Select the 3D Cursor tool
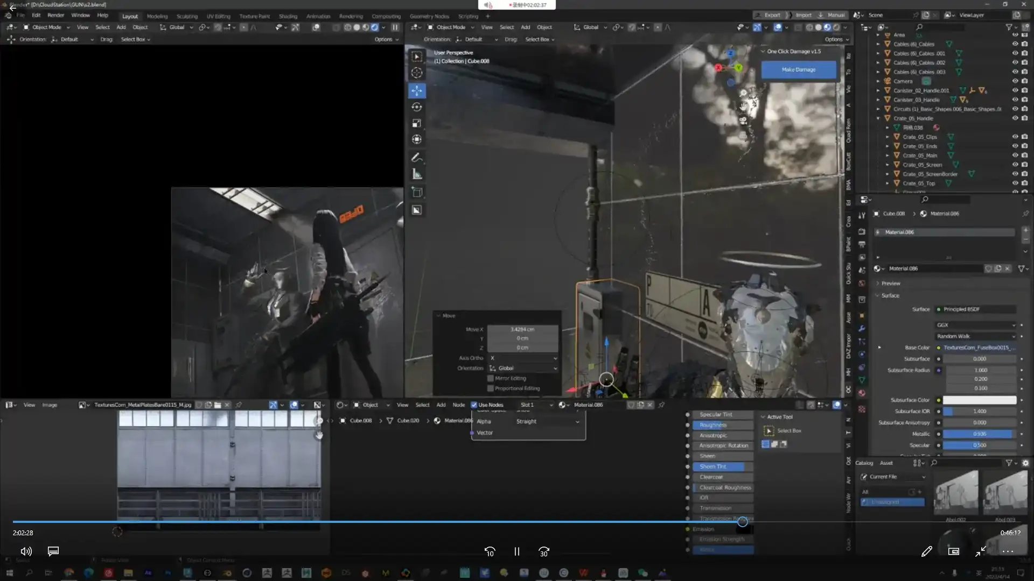 coord(417,73)
